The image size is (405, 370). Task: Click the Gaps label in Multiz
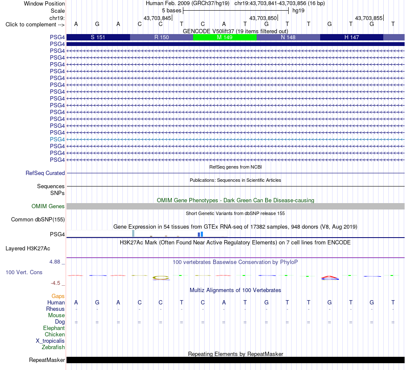pos(58,296)
